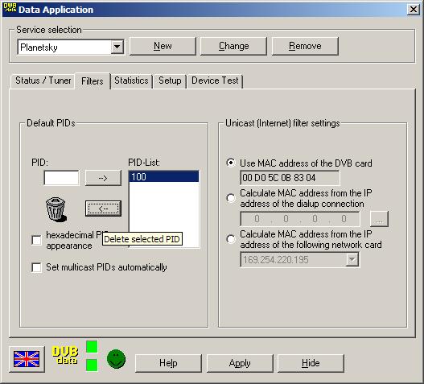
Task: Expand the network card IP address dropdown
Action: (x=352, y=260)
